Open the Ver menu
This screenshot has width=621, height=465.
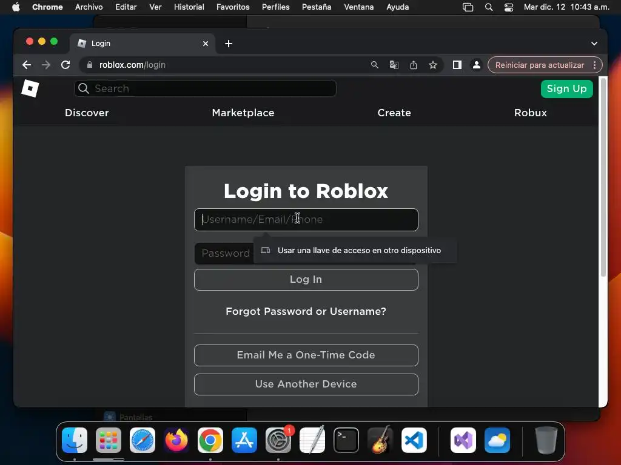(x=155, y=7)
